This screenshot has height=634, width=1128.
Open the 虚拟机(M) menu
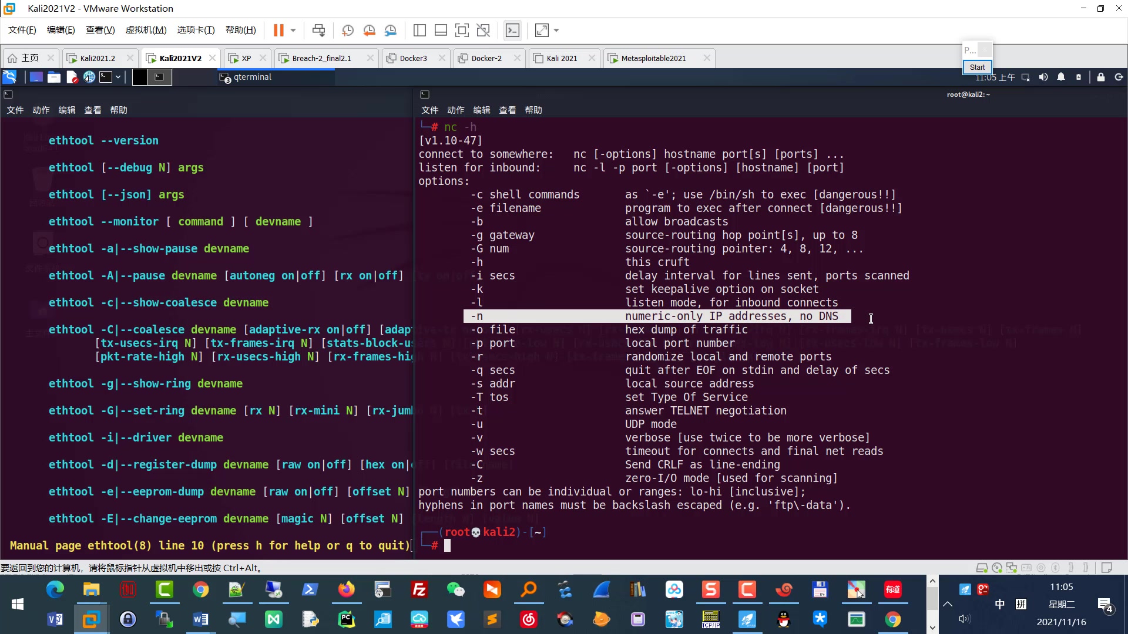click(x=146, y=30)
